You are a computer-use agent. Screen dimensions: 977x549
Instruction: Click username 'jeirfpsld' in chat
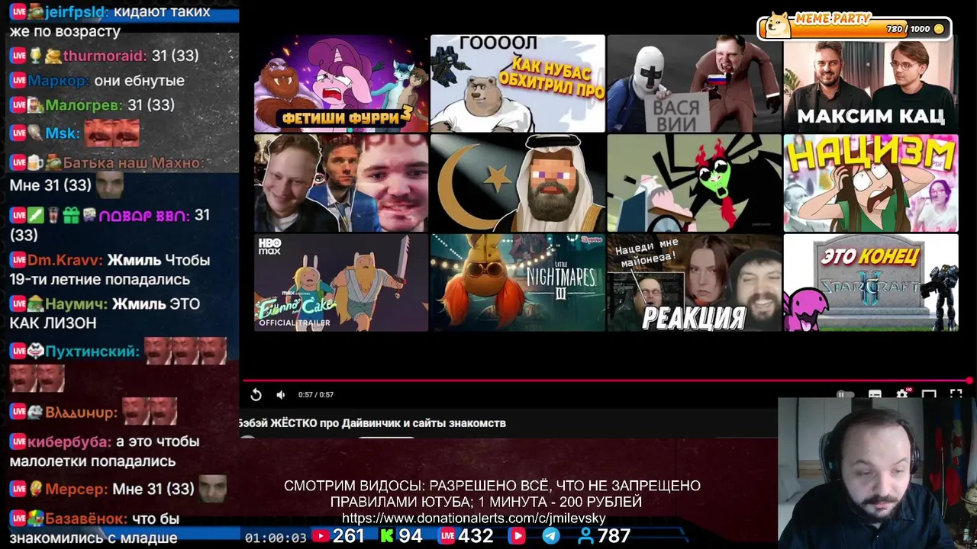(x=75, y=12)
